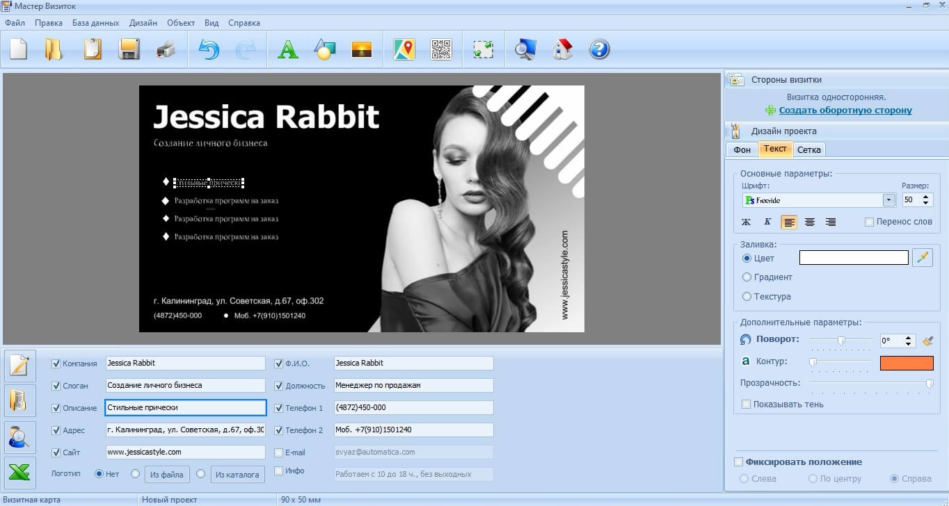Viewport: 949px width, 506px height.
Task: Click the Создать оборотную сторону link
Action: tap(845, 111)
